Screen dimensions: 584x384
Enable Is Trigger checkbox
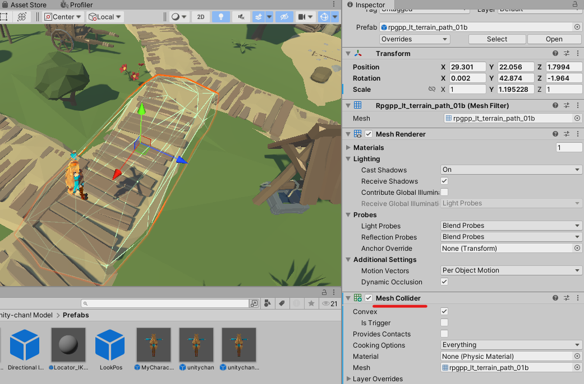point(444,322)
